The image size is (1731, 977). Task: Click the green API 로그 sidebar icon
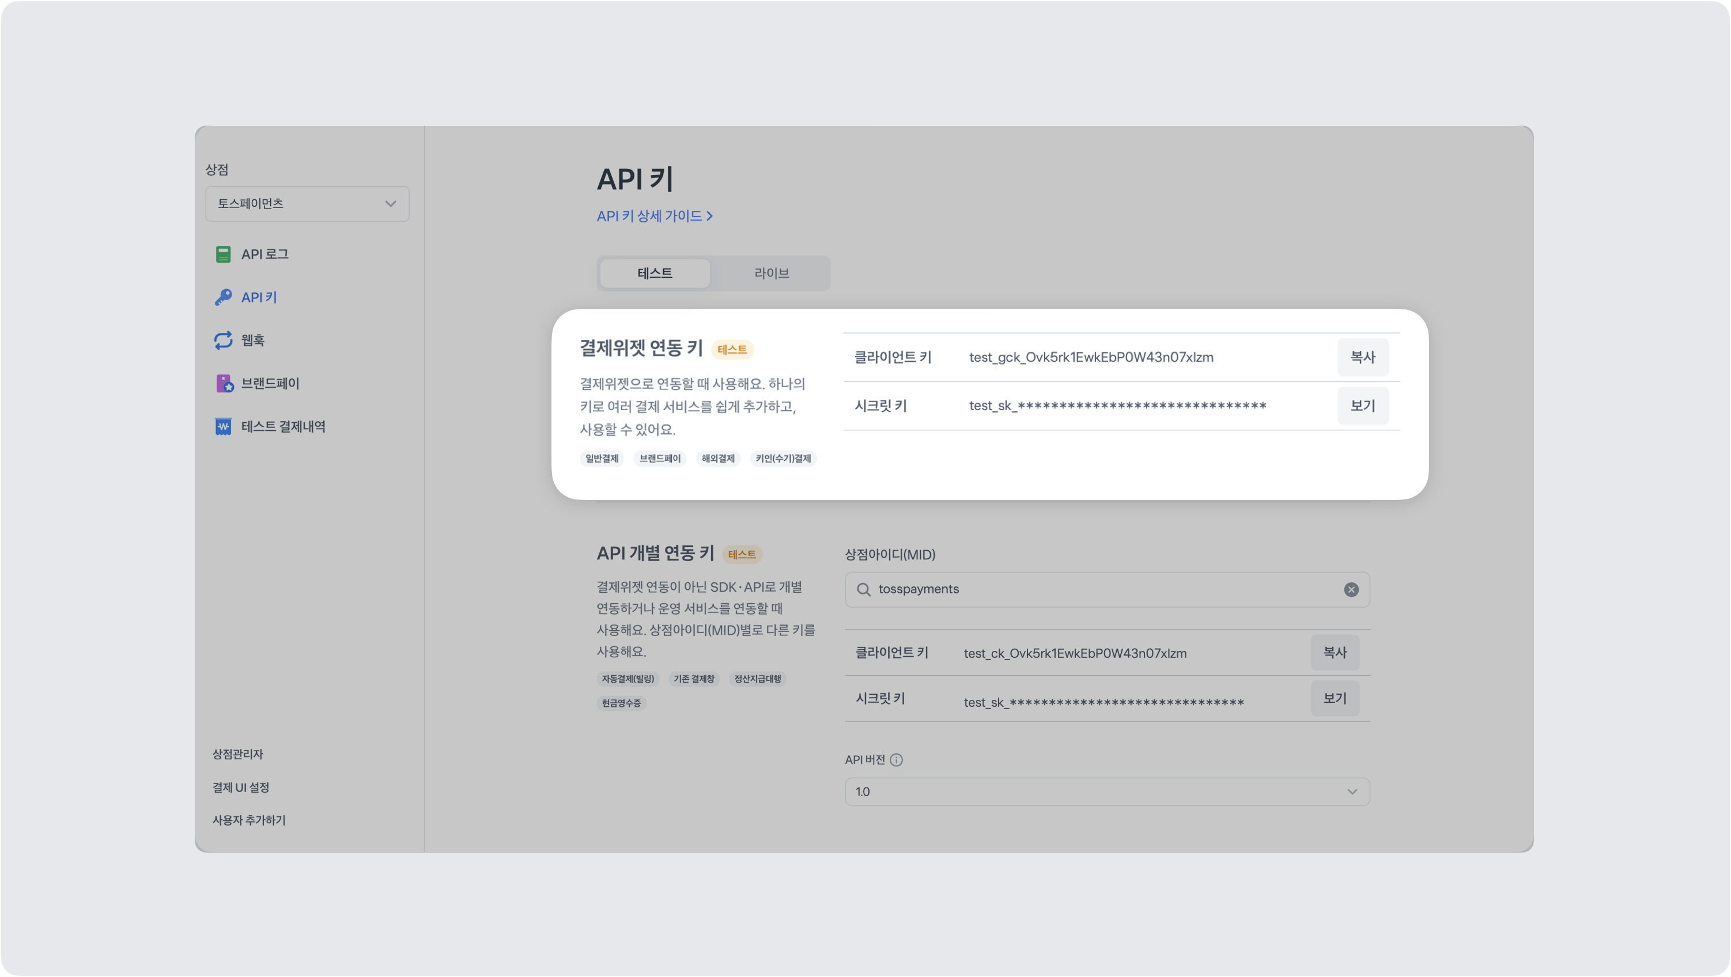pos(223,254)
